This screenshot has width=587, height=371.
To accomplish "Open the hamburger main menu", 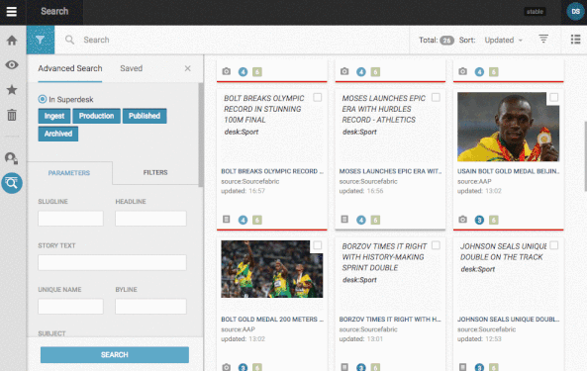I will [x=12, y=12].
